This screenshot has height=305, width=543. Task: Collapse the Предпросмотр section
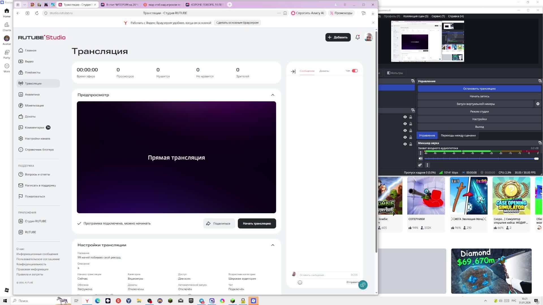point(273,95)
